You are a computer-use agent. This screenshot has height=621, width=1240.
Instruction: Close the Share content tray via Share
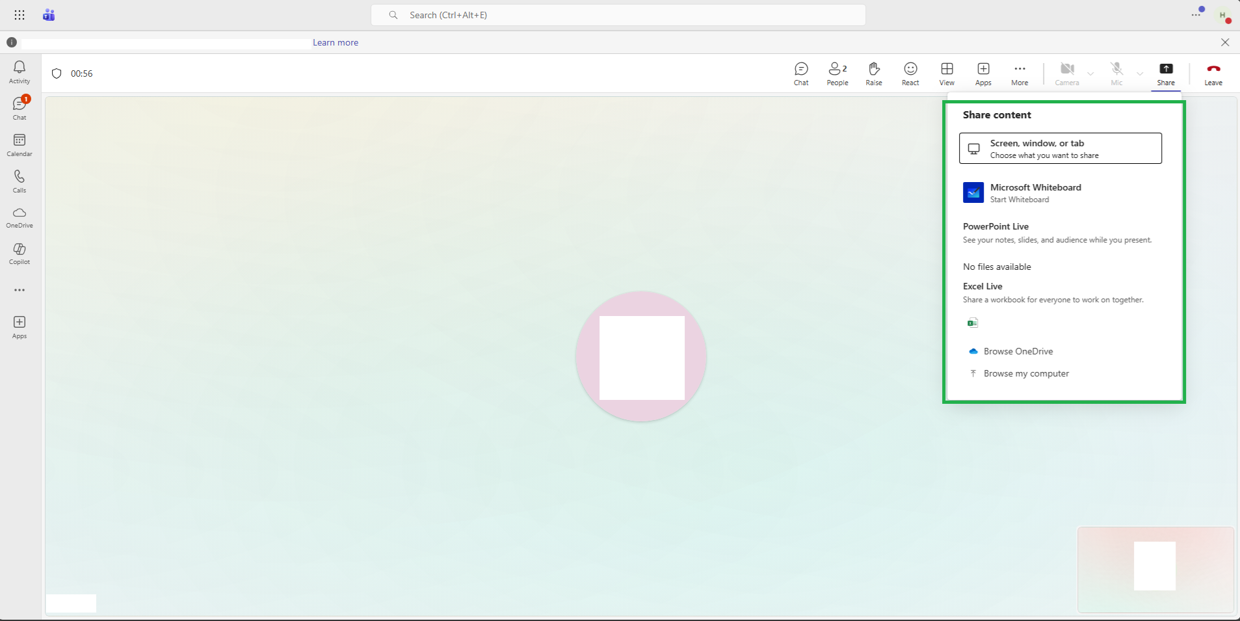click(1166, 73)
